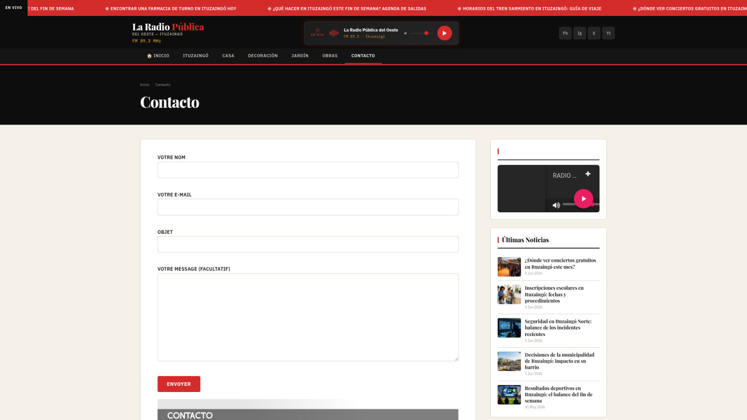Click into the Objet field
The width and height of the screenshot is (747, 420).
point(308,244)
